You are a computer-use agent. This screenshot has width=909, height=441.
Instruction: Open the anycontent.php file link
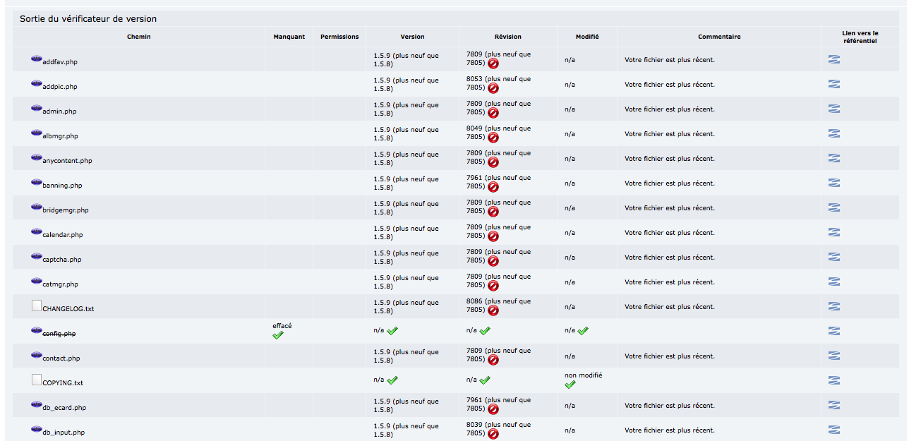tap(67, 161)
